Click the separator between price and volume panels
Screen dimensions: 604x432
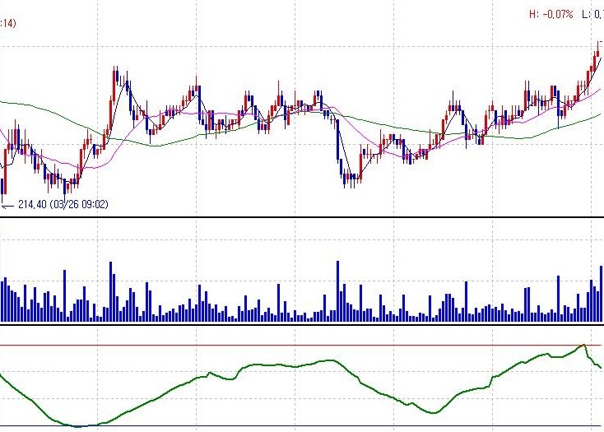[302, 217]
